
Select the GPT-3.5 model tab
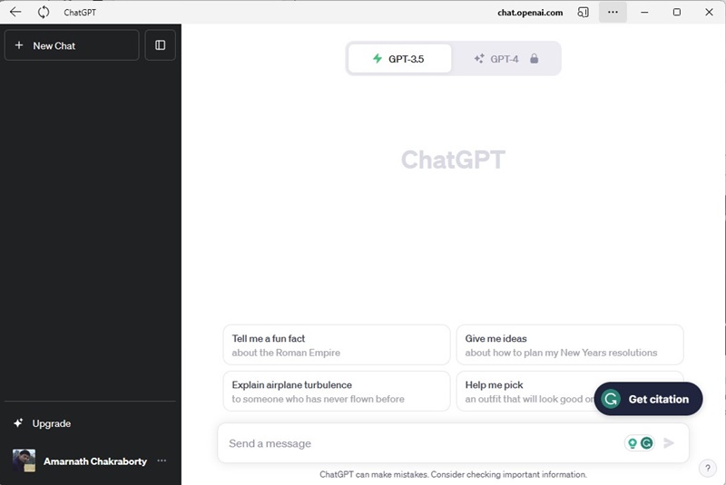[x=399, y=59]
